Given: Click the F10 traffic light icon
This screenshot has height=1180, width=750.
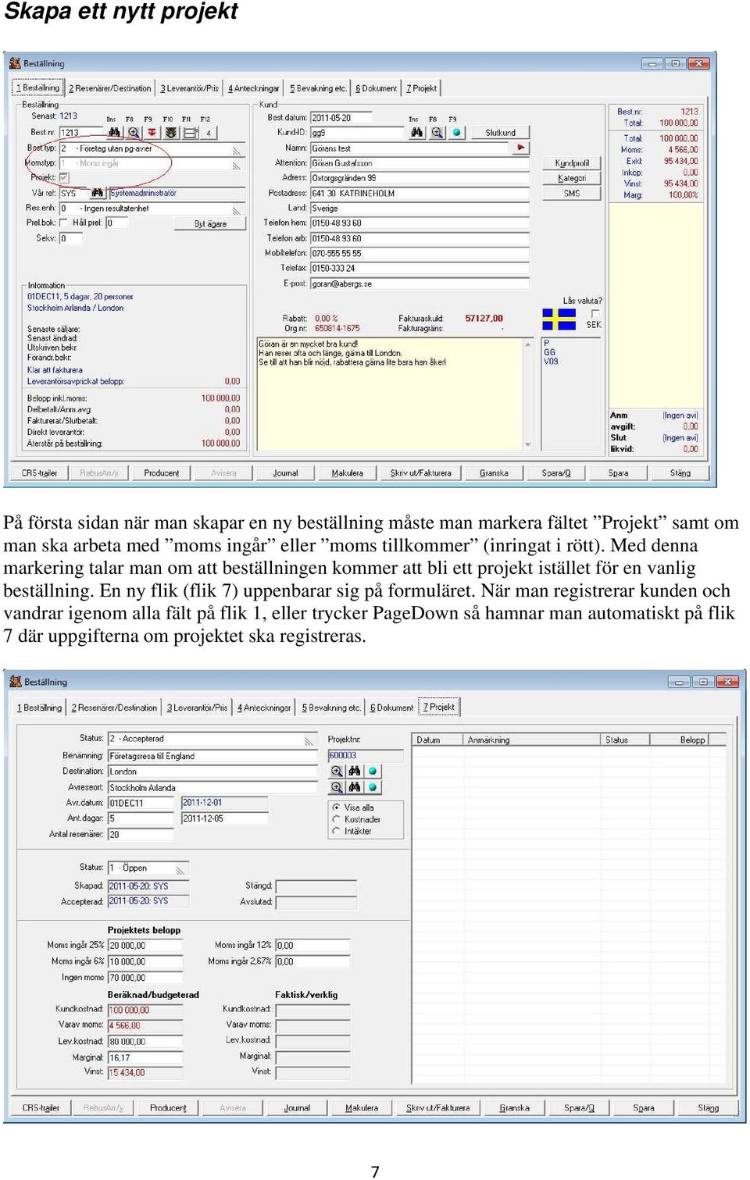Looking at the screenshot, I should [x=171, y=133].
